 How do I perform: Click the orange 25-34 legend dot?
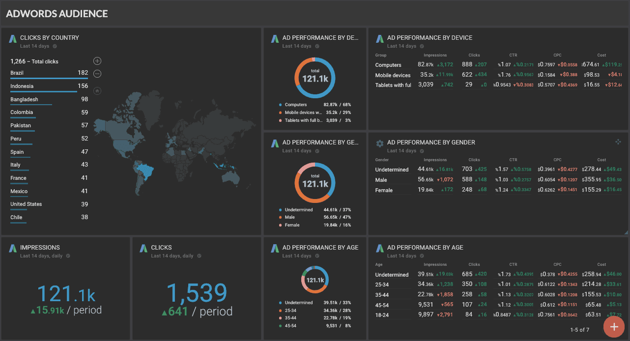pyautogui.click(x=280, y=310)
